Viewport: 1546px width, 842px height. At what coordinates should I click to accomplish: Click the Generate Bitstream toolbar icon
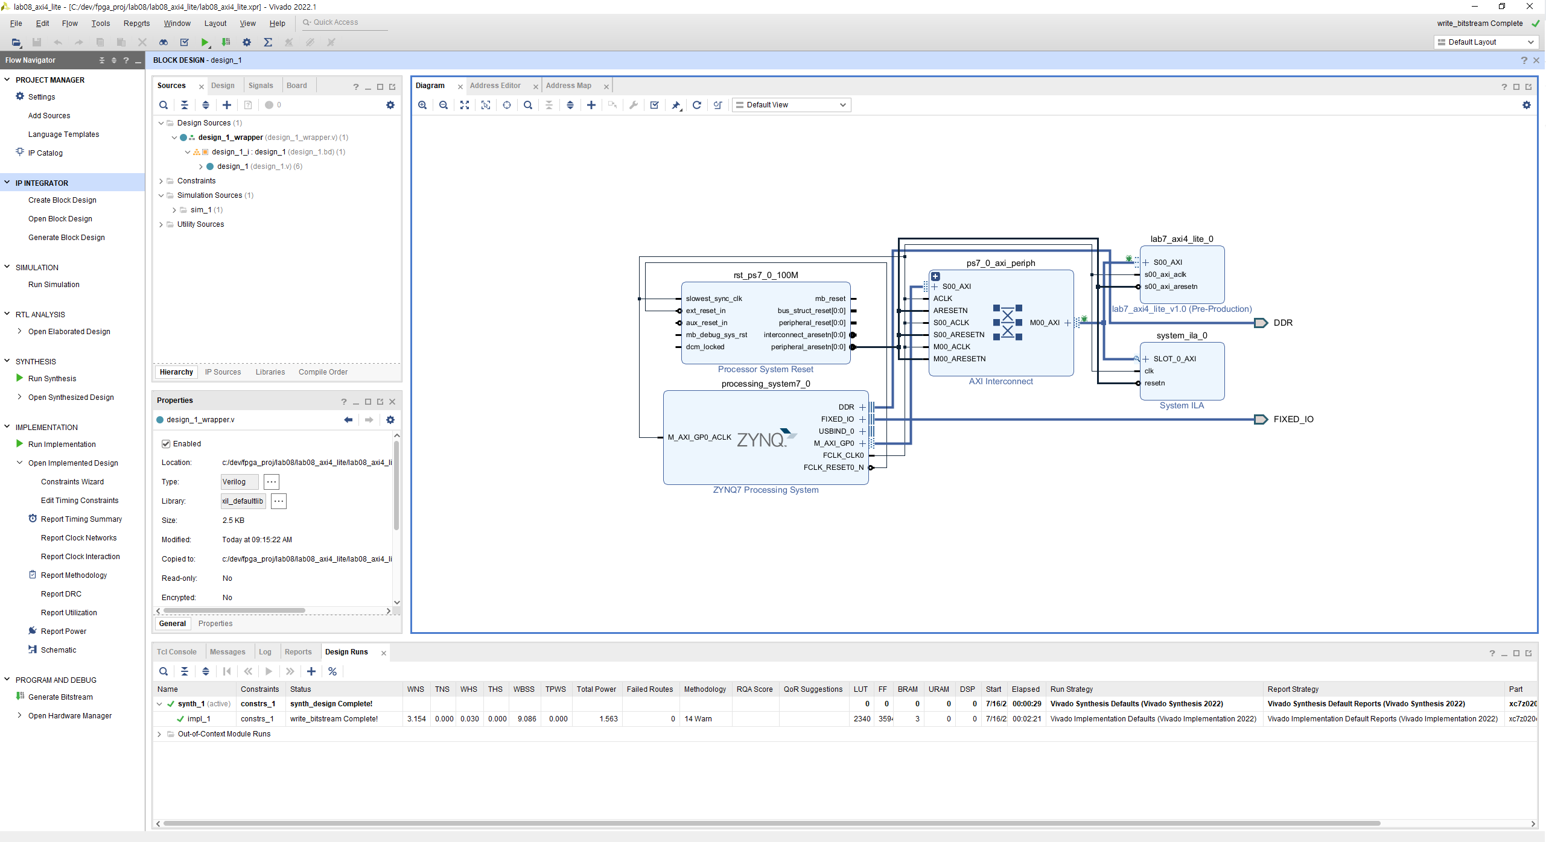[x=226, y=42]
